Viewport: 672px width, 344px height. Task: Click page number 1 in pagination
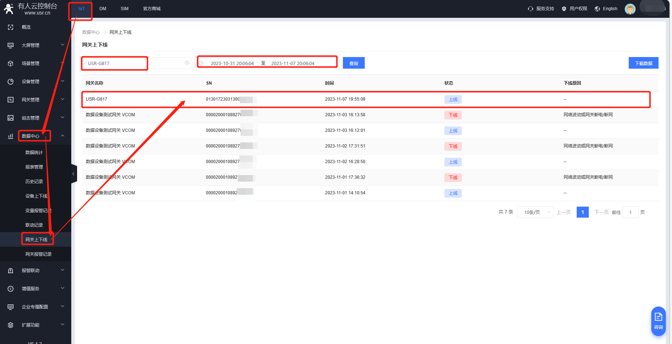pos(582,212)
